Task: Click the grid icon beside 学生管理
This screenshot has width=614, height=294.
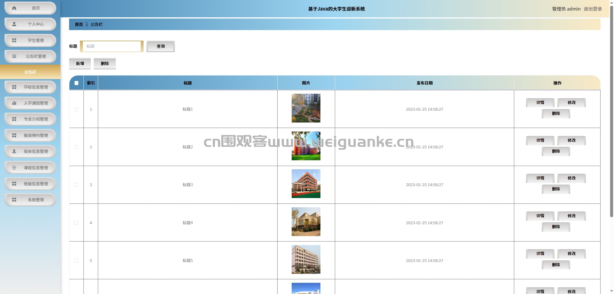Action: [x=14, y=40]
